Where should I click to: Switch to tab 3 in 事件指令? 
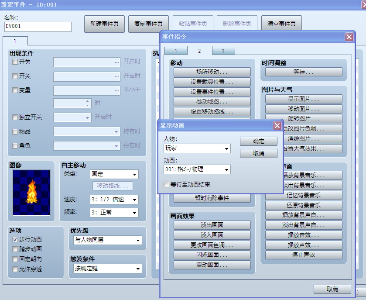(x=223, y=51)
